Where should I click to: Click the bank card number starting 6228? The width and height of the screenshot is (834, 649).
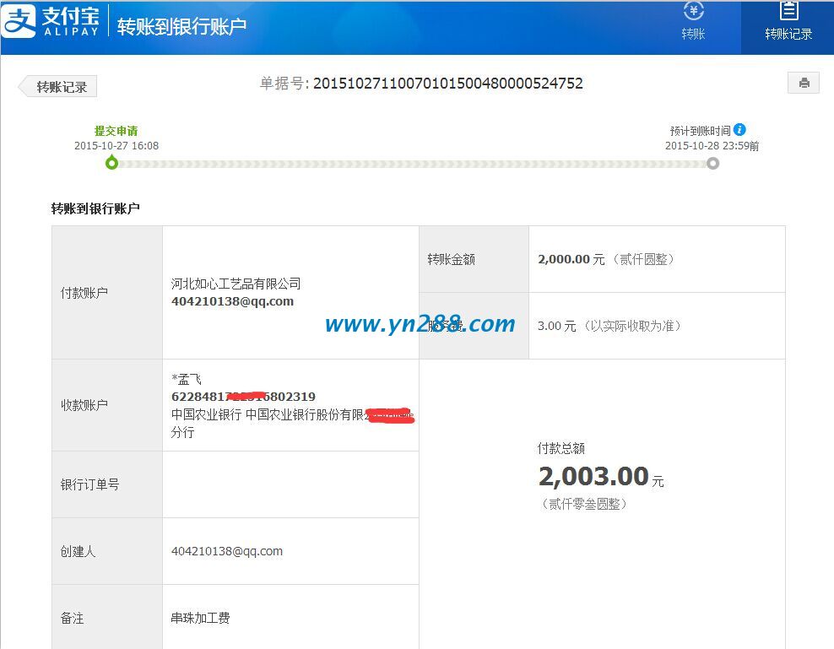click(x=244, y=397)
